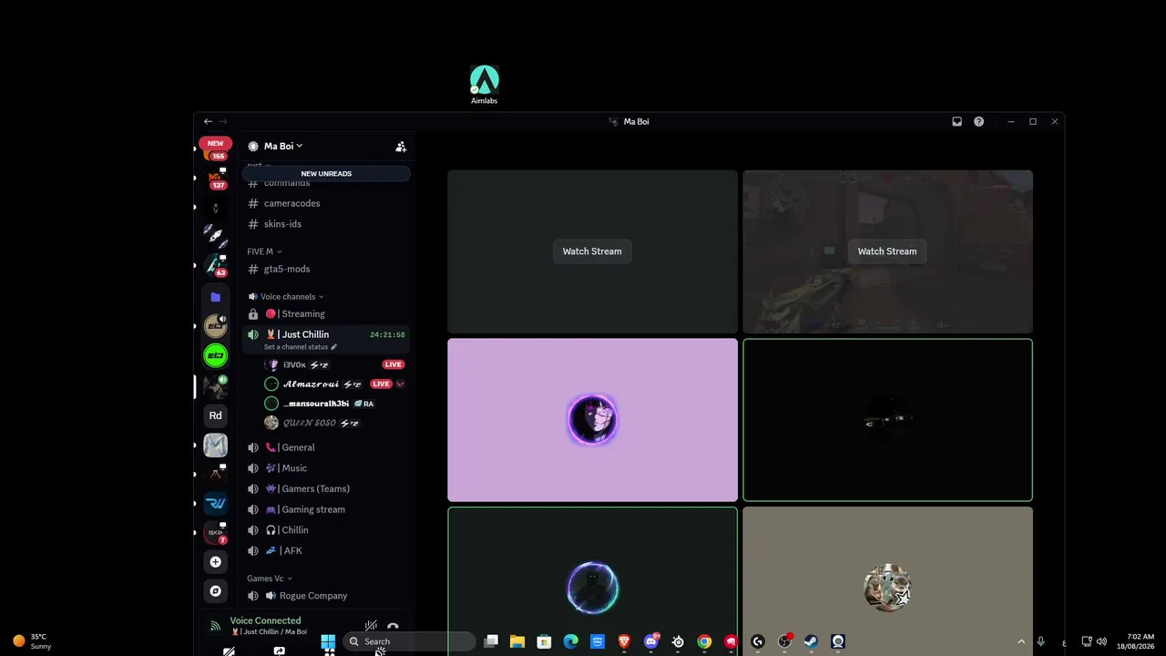
Task: Click the Windows taskbar Search box
Action: coord(409,641)
